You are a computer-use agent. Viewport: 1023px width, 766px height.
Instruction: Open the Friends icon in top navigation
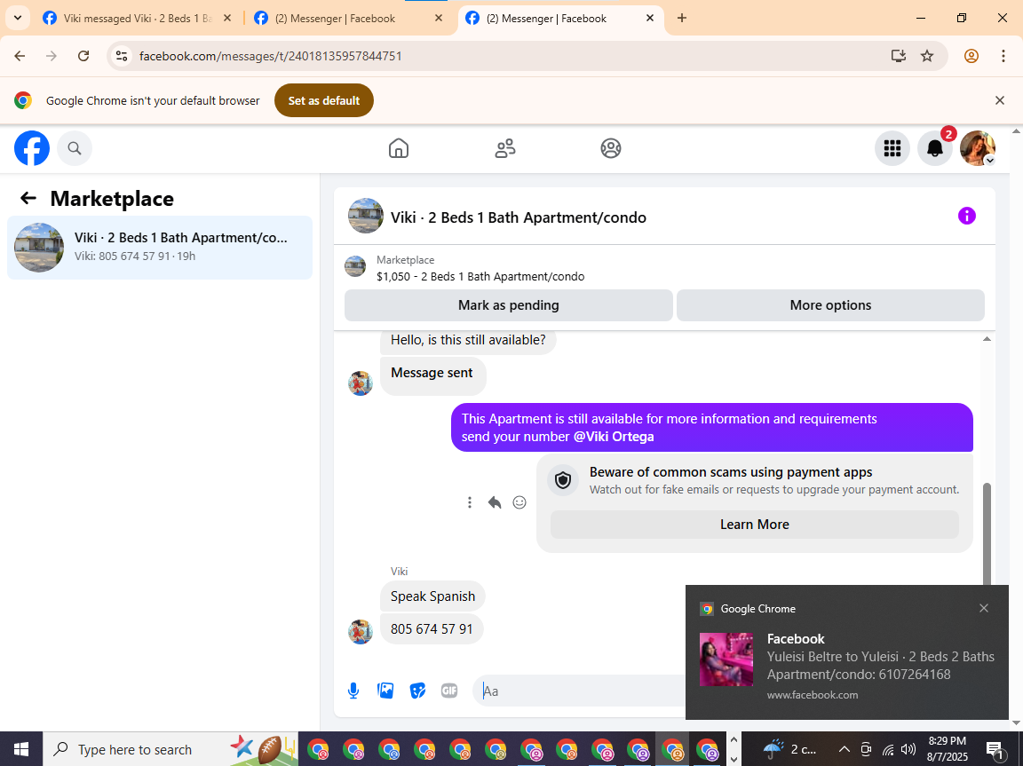point(505,148)
